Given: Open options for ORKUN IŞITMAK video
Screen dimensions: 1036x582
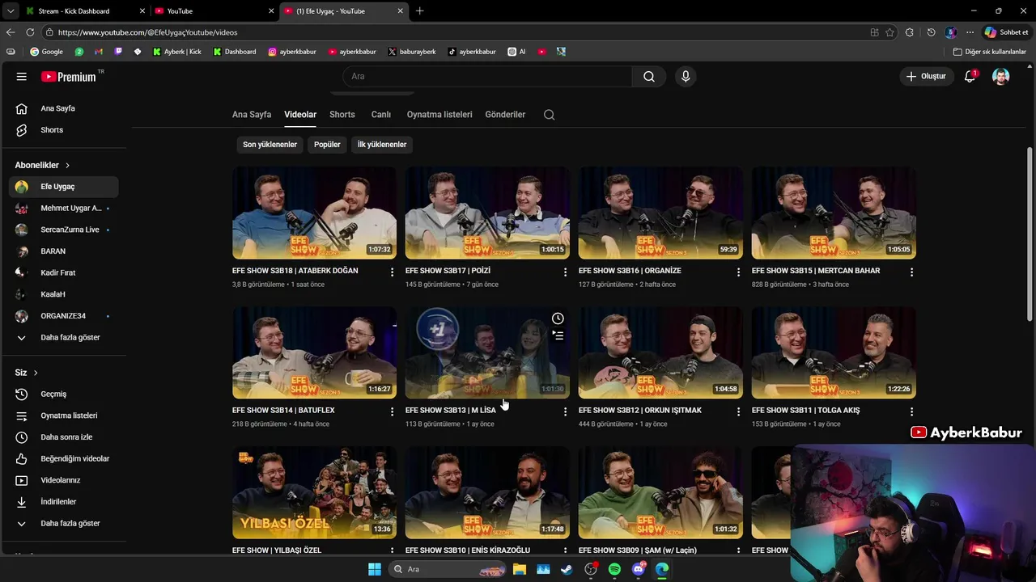Looking at the screenshot, I should [738, 412].
